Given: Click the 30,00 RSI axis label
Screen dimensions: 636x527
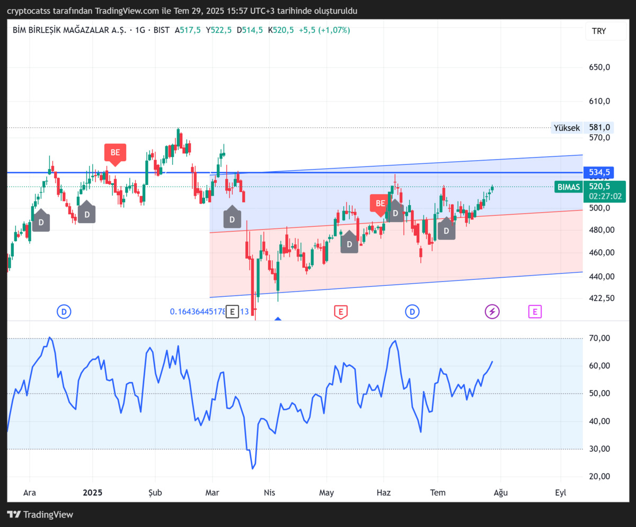Looking at the screenshot, I should tap(599, 449).
